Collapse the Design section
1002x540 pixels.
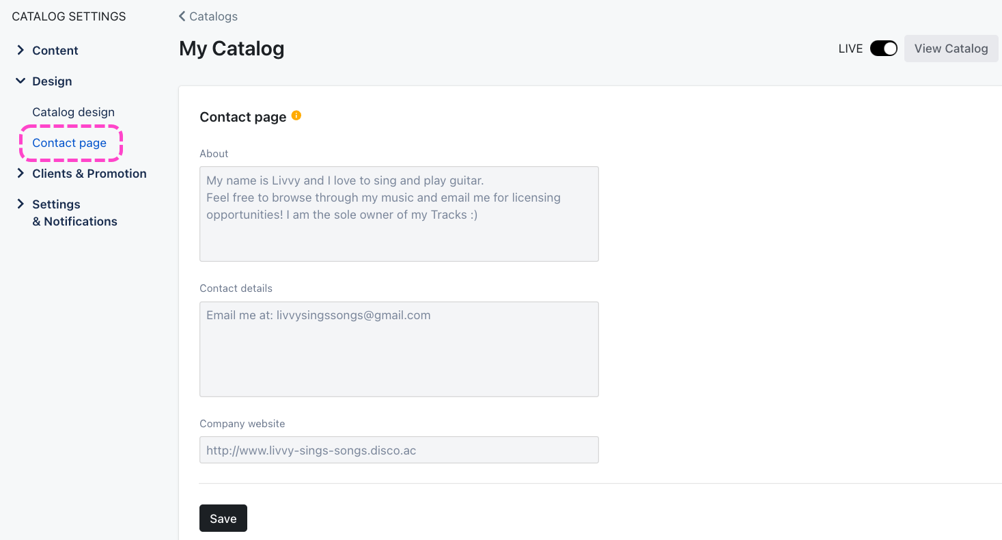(20, 81)
